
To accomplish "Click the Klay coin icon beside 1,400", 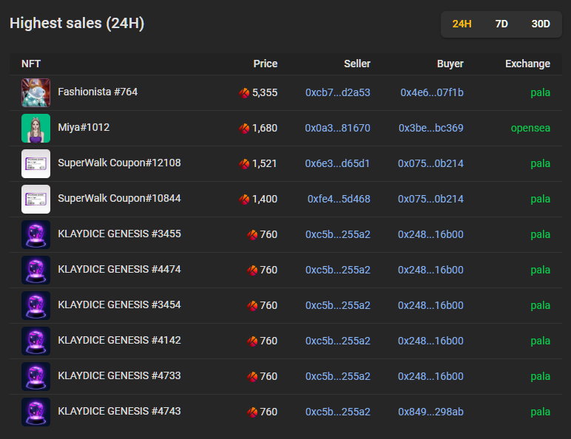I will tap(244, 199).
